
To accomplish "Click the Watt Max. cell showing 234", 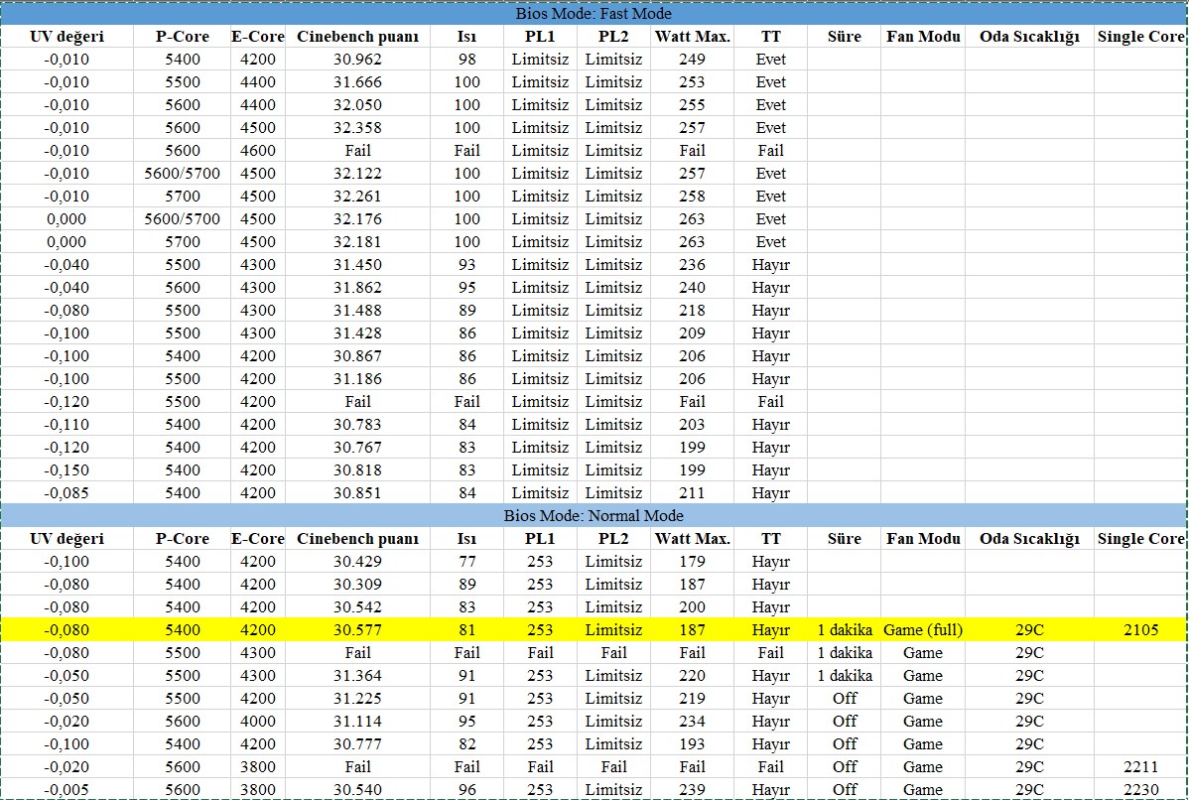I will [x=693, y=722].
